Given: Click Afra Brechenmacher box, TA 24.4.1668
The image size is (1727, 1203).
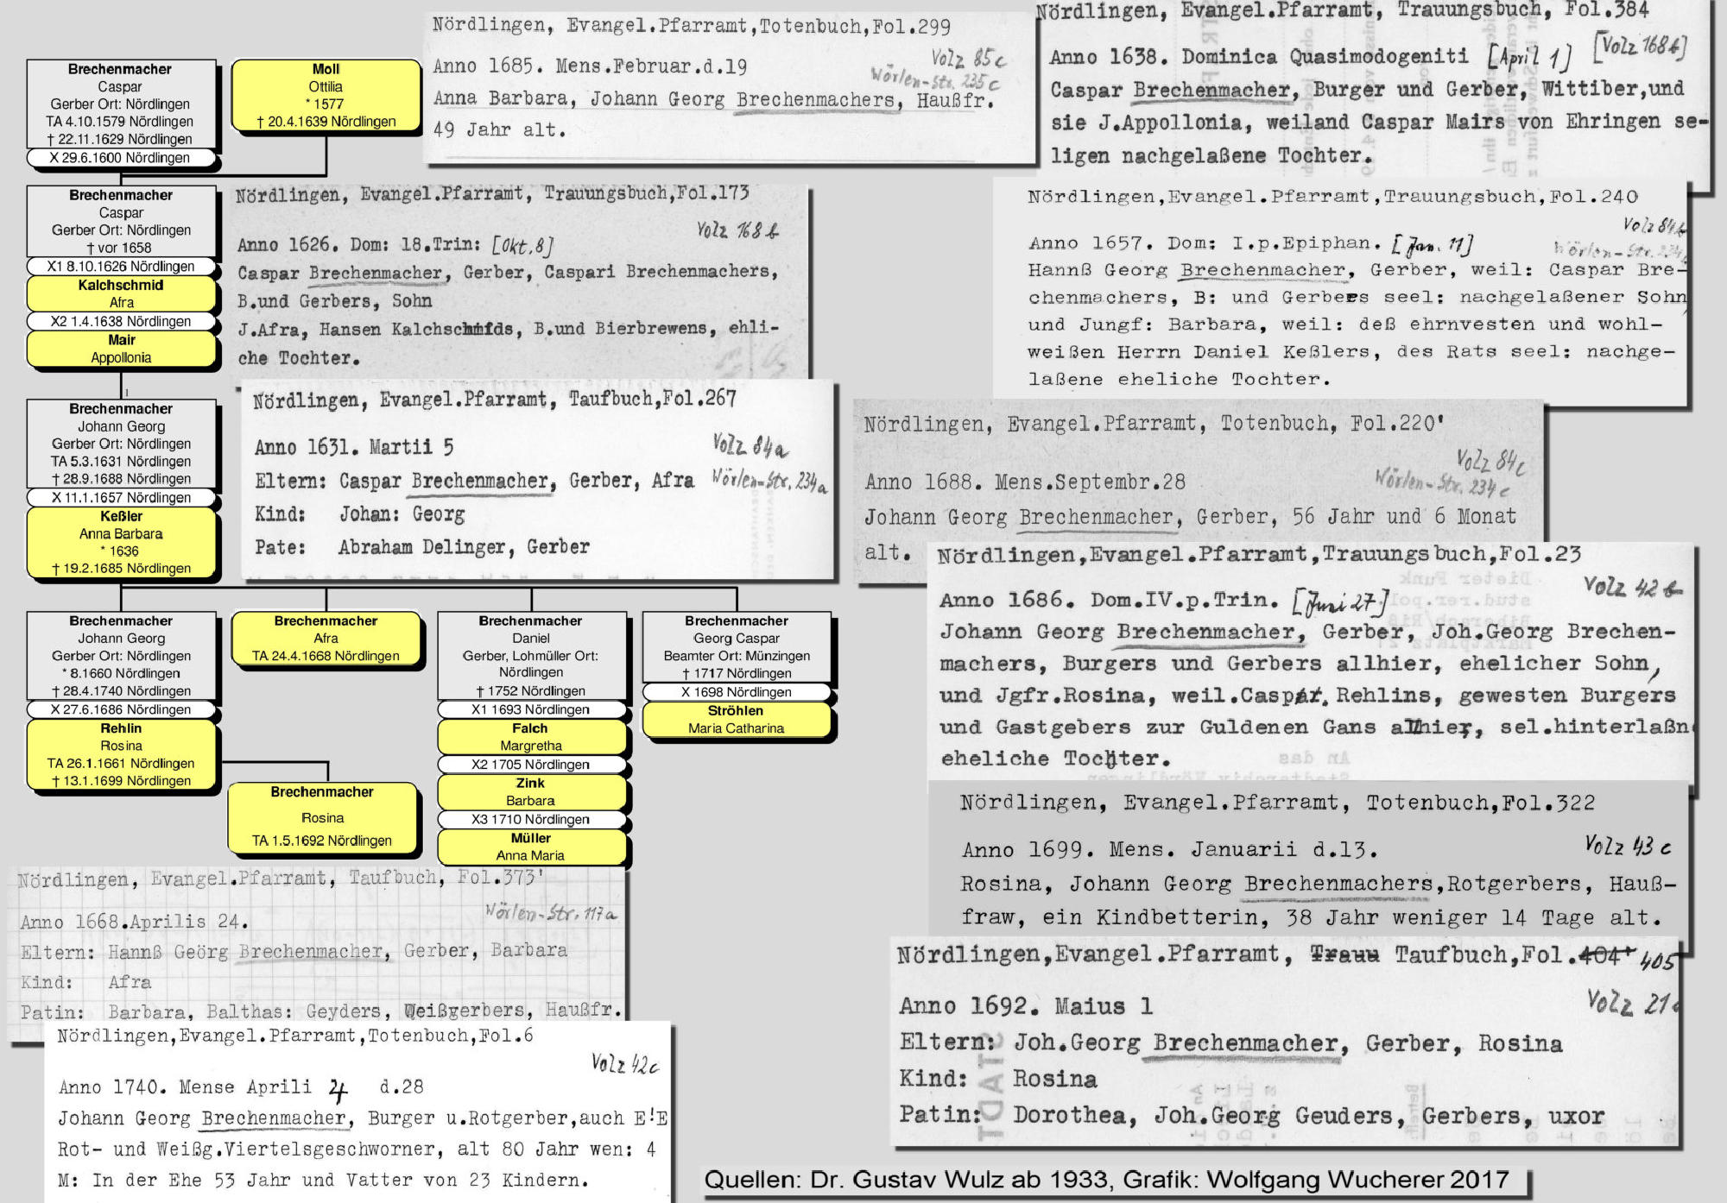Looking at the screenshot, I should (326, 638).
